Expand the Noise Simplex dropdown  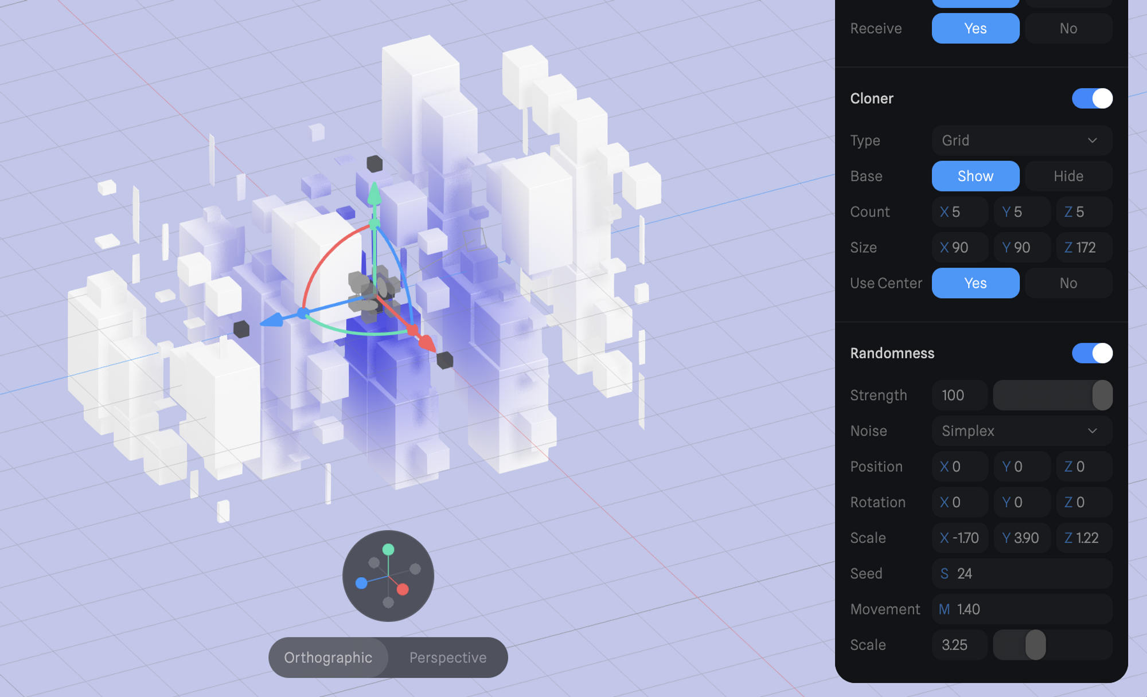[1021, 431]
